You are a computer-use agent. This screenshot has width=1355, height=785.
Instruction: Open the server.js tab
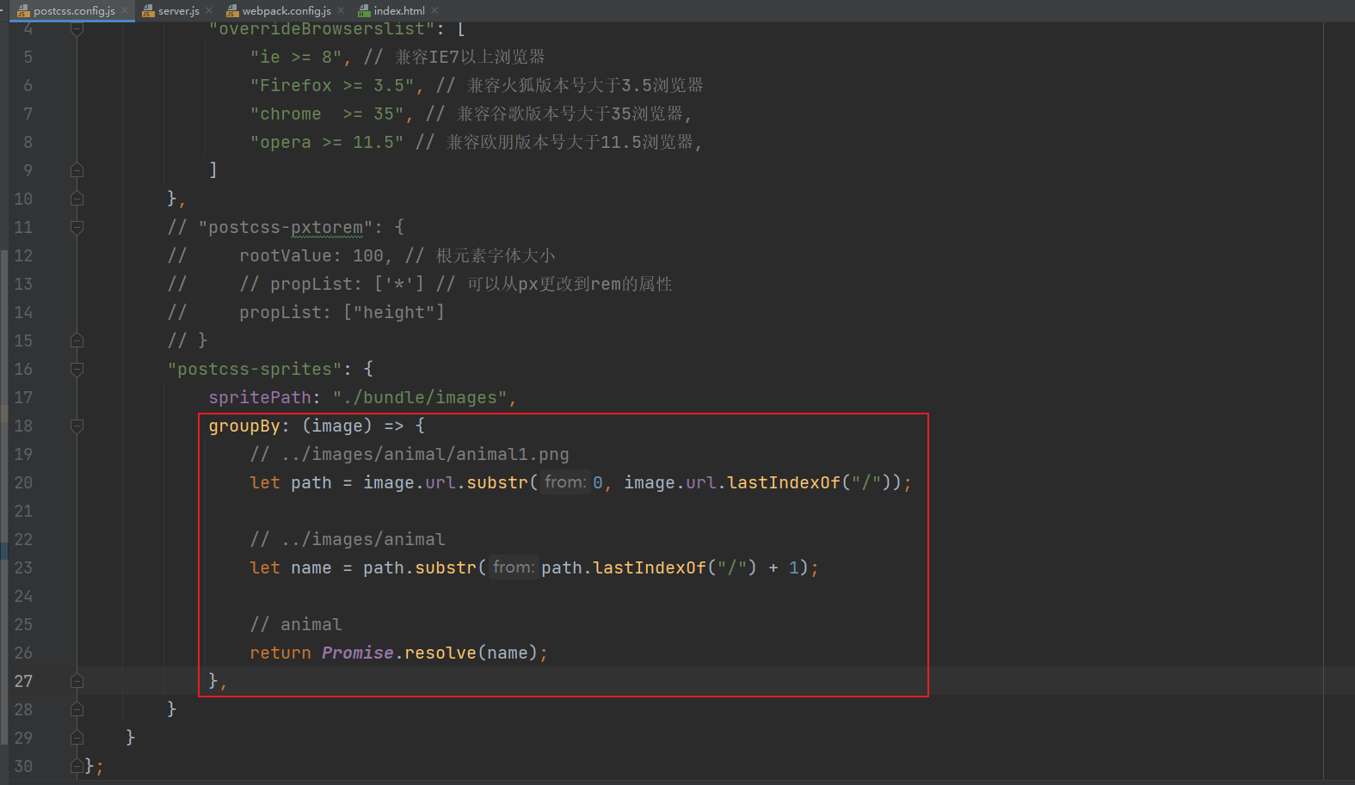point(179,11)
